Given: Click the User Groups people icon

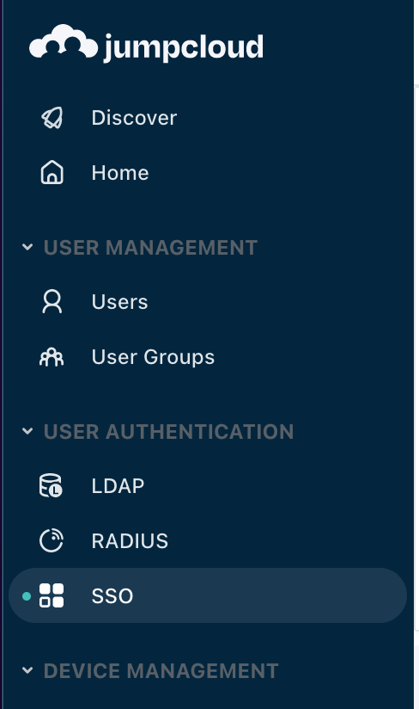Looking at the screenshot, I should [x=52, y=357].
